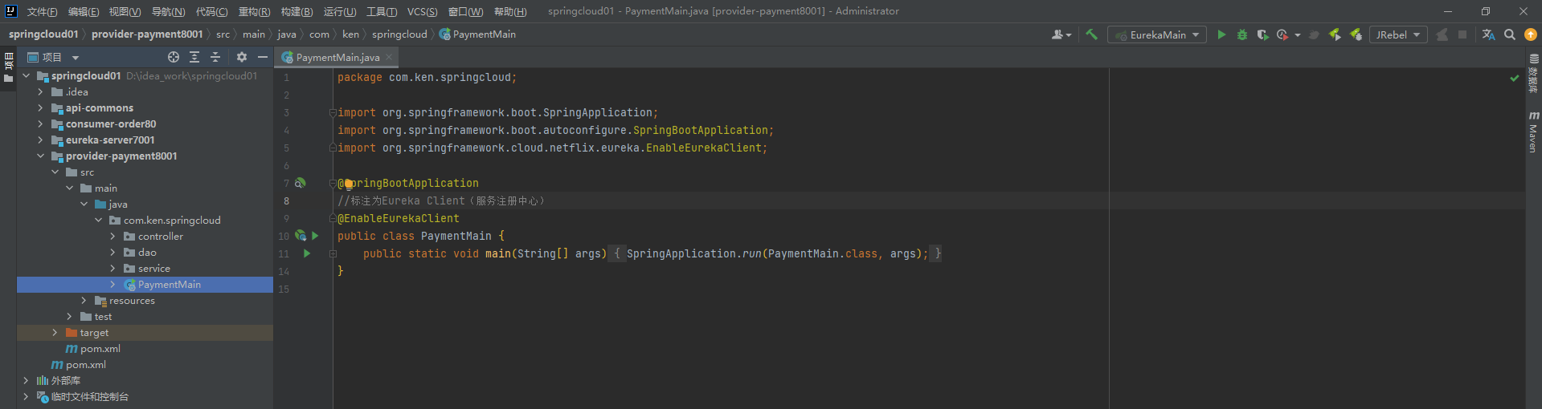Open the 重构(R) menu
This screenshot has width=1542, height=409.
pyautogui.click(x=254, y=11)
